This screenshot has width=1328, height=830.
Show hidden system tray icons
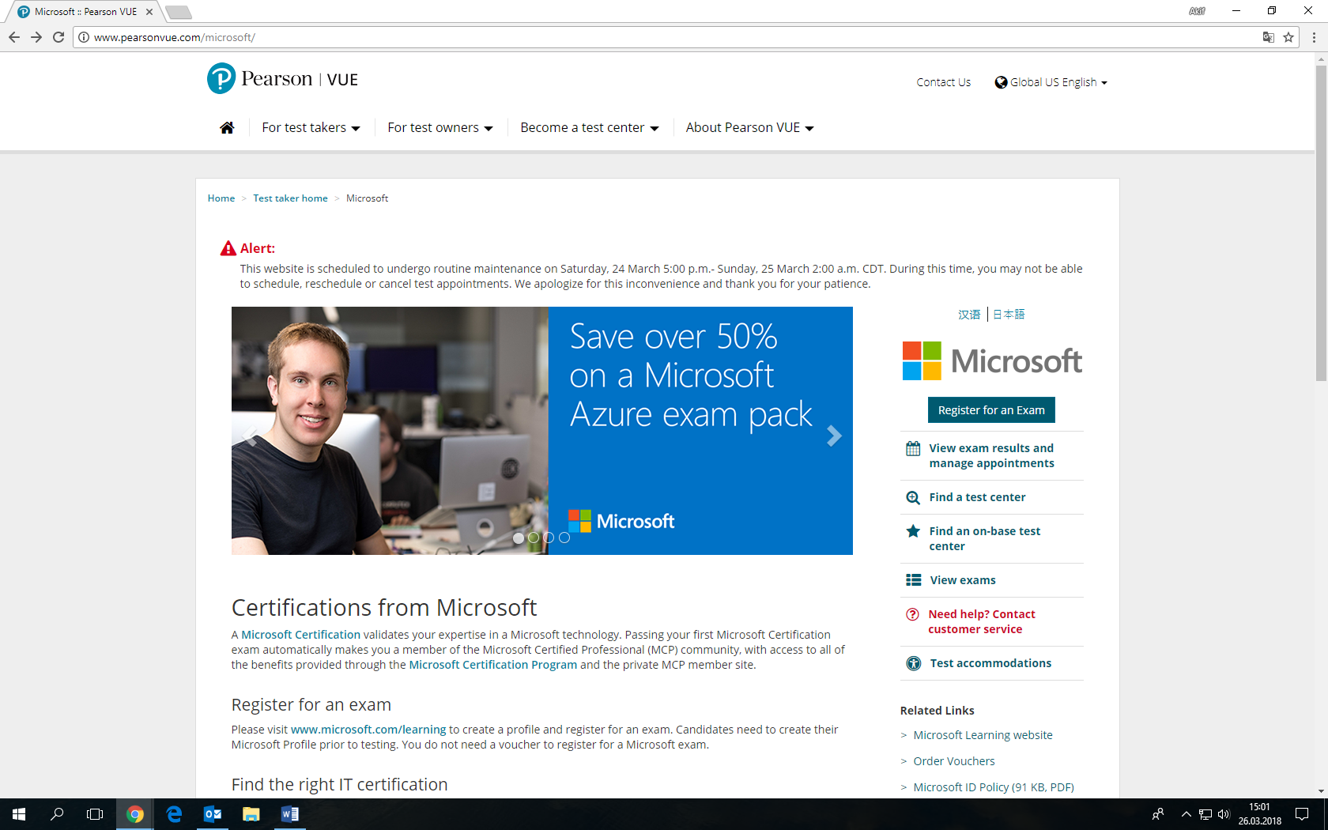pyautogui.click(x=1186, y=814)
